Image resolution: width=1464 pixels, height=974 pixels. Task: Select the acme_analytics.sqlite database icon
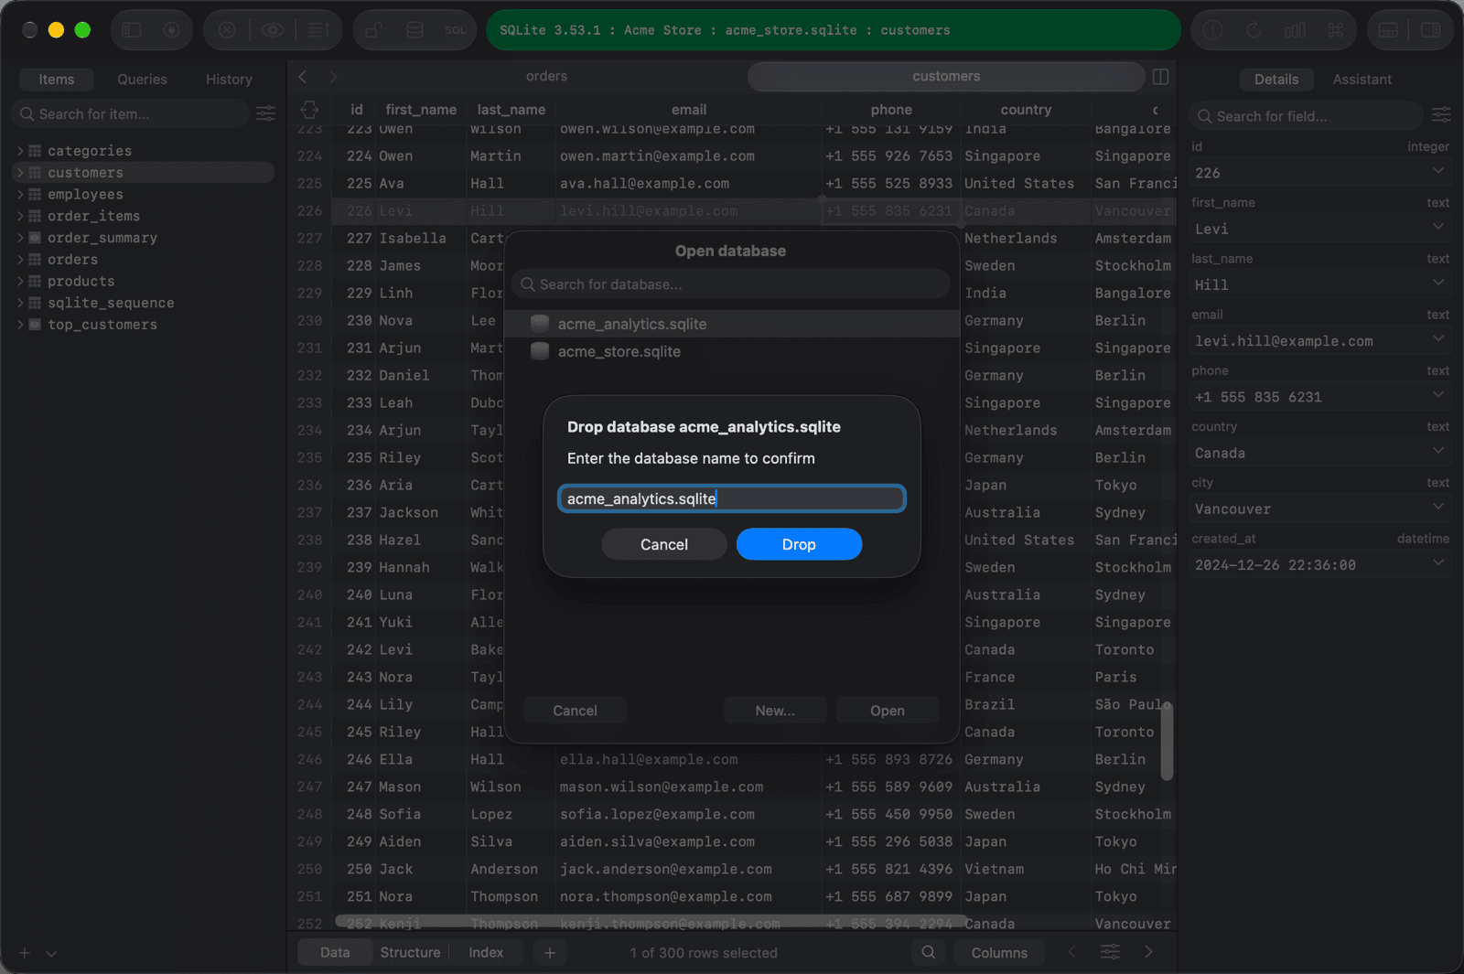[540, 324]
